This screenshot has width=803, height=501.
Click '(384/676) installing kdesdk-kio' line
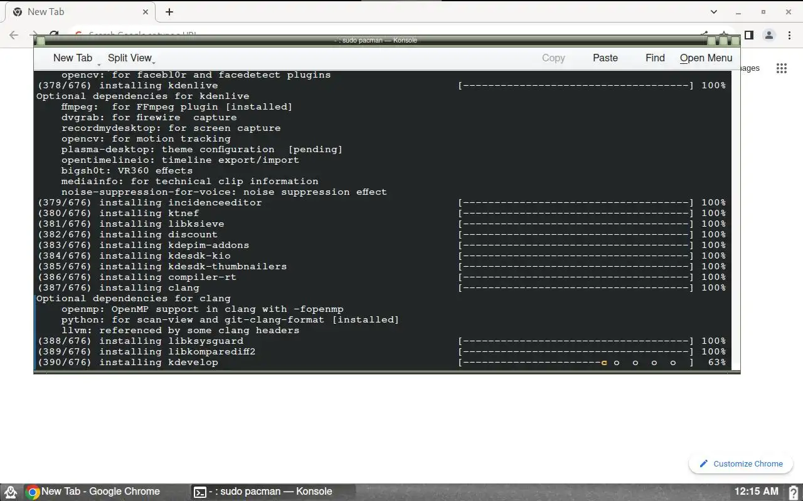click(x=134, y=256)
